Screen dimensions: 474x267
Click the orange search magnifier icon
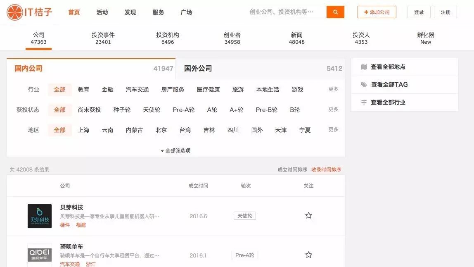pyautogui.click(x=335, y=12)
